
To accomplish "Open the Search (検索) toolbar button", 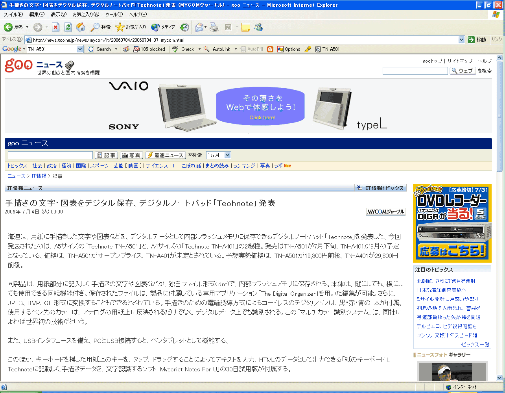I will [x=101, y=27].
